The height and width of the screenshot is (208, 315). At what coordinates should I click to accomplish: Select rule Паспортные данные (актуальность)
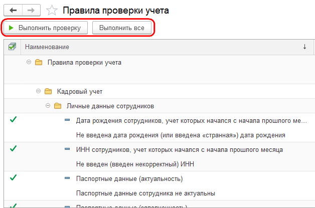(129, 179)
